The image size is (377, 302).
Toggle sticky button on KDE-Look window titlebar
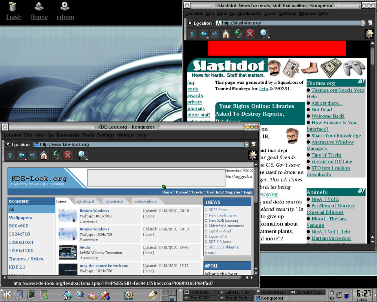(x=5, y=127)
